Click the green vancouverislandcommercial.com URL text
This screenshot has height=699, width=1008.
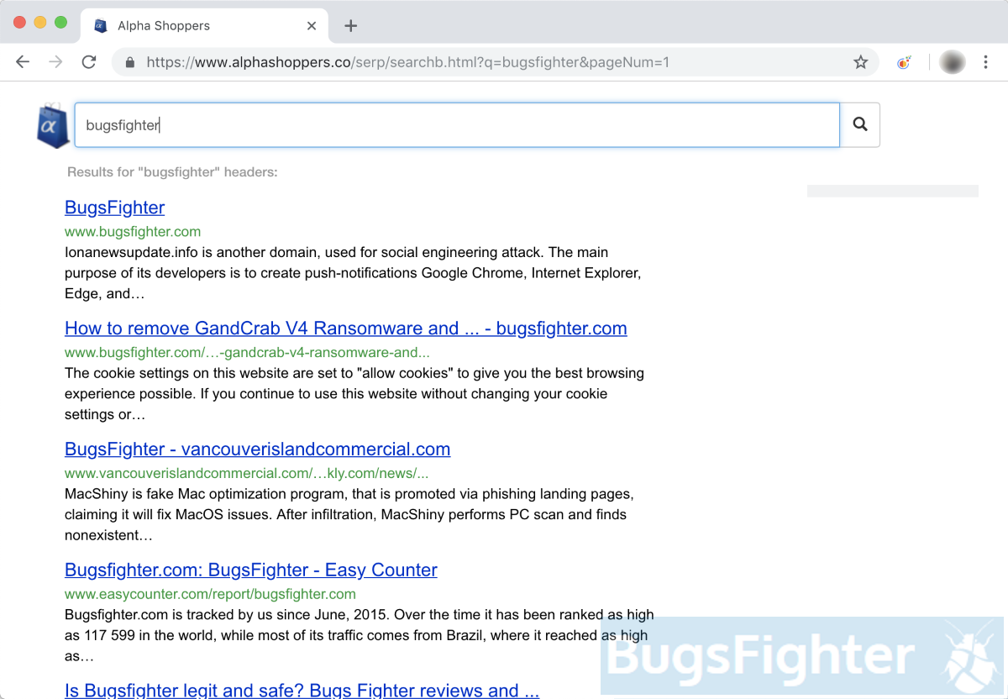click(x=246, y=474)
